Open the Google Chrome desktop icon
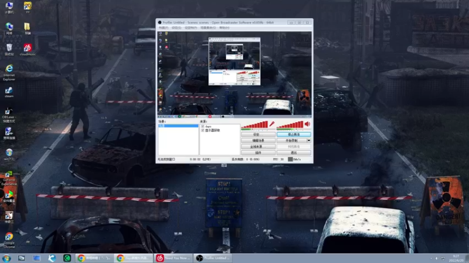This screenshot has height=263, width=469. (9, 240)
